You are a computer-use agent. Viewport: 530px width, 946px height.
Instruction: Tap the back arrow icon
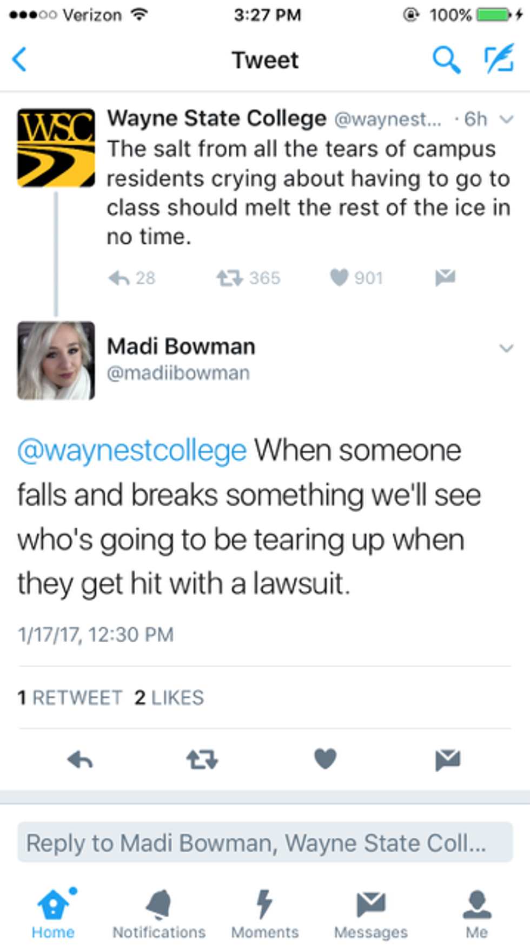pyautogui.click(x=19, y=60)
